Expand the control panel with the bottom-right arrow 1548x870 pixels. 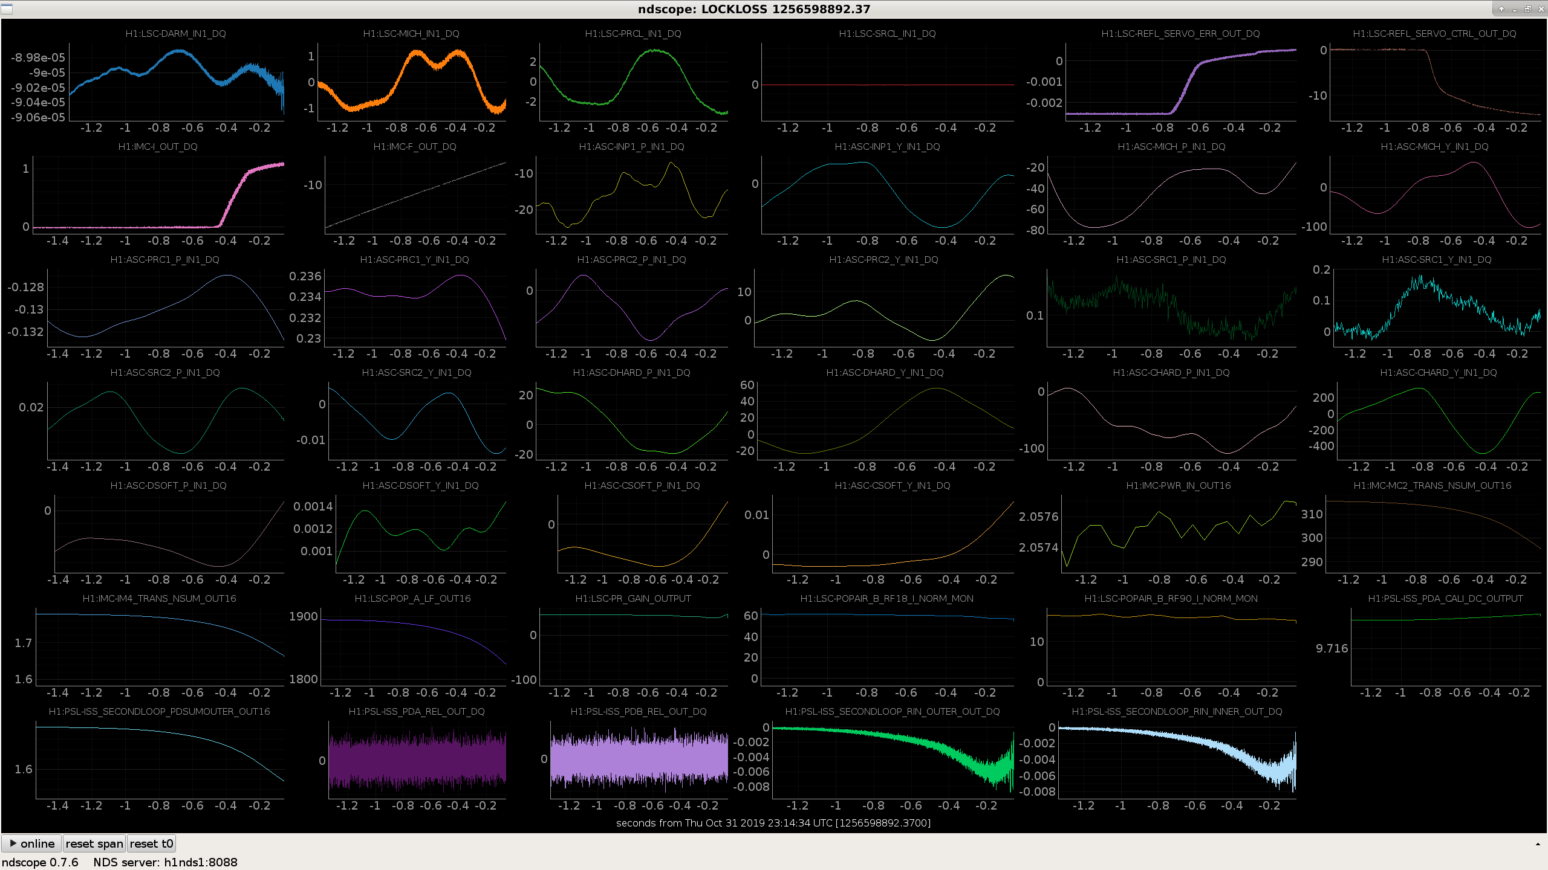tap(1538, 844)
